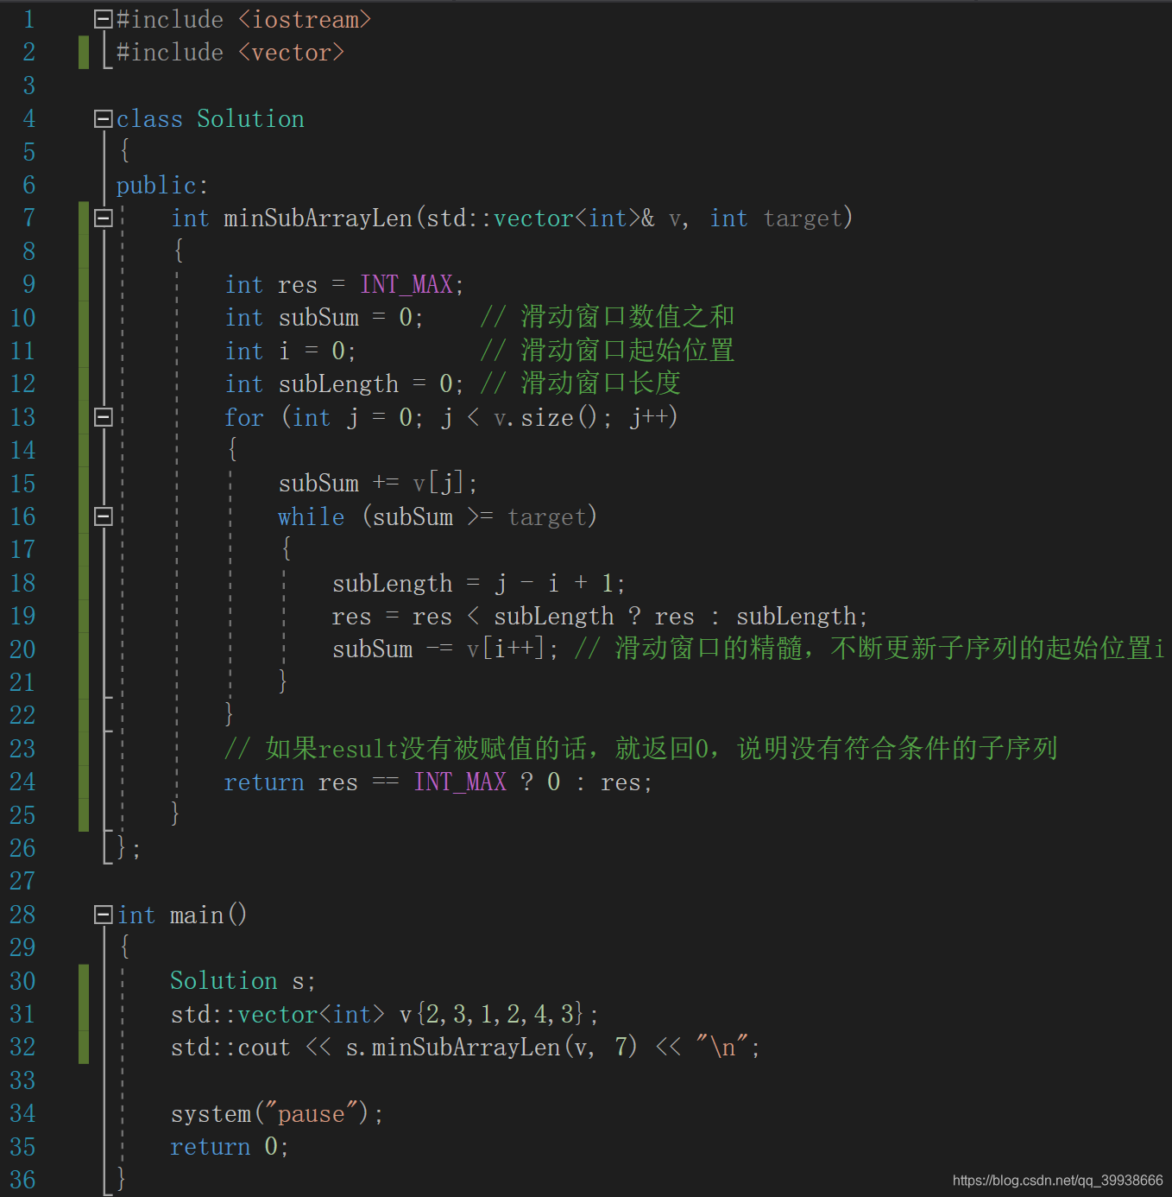Collapse the #include block on line 1
The height and width of the screenshot is (1197, 1172).
104,19
